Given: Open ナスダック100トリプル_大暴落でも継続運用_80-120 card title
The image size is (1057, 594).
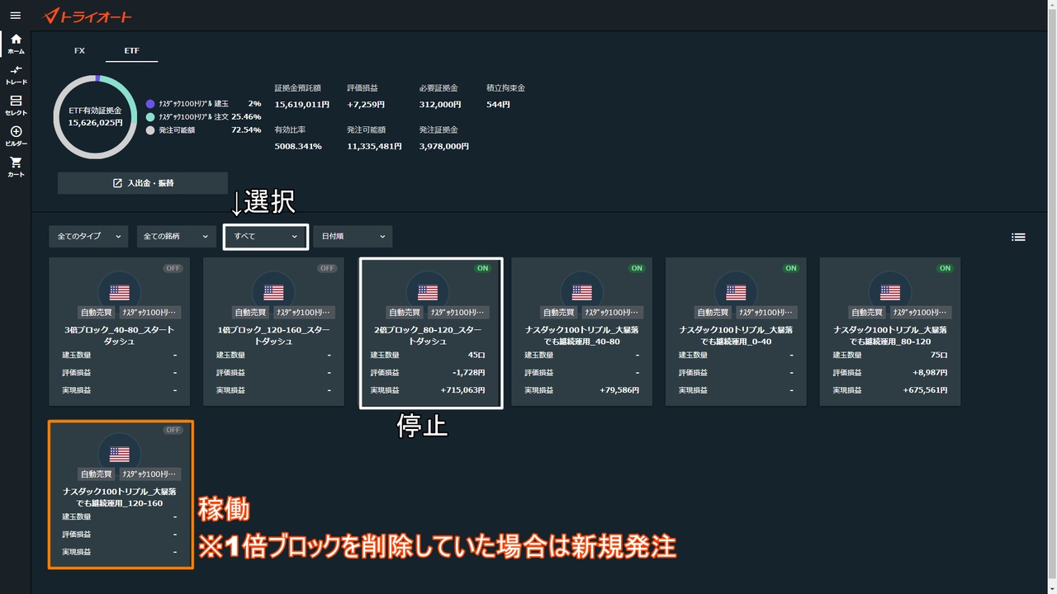Looking at the screenshot, I should point(890,335).
